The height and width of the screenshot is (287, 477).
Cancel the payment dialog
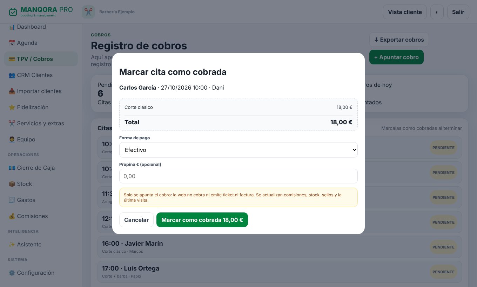tap(136, 220)
